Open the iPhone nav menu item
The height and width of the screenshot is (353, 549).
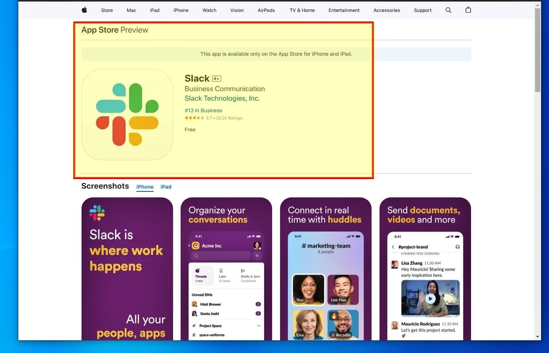pyautogui.click(x=181, y=10)
